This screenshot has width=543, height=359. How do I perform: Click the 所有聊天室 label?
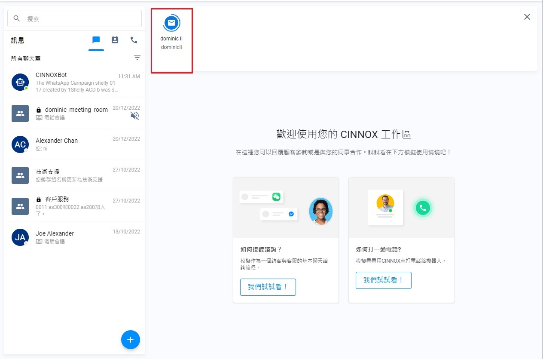(x=26, y=58)
